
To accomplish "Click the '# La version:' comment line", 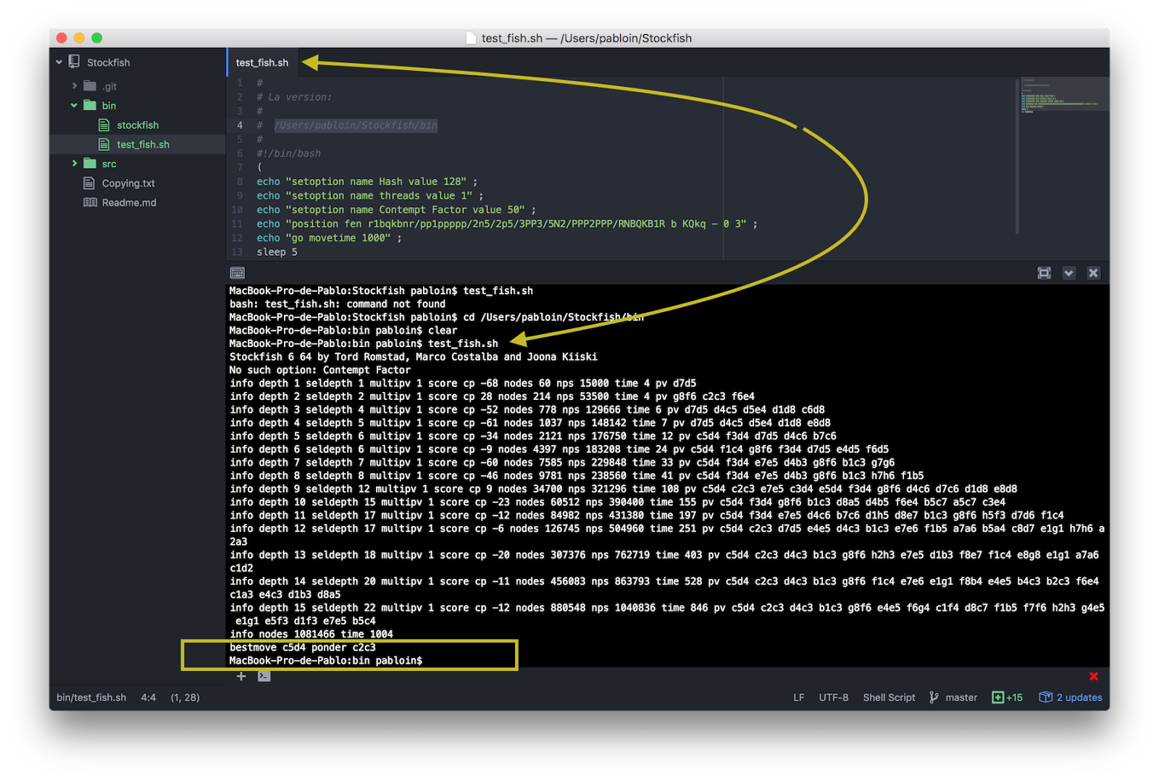I will click(293, 97).
